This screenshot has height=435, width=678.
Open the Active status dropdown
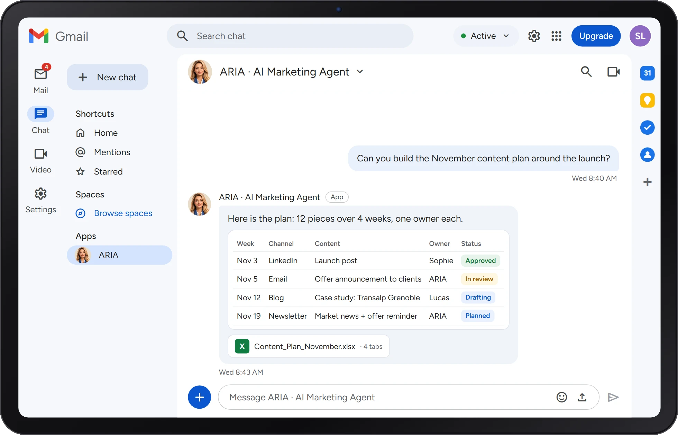click(486, 36)
